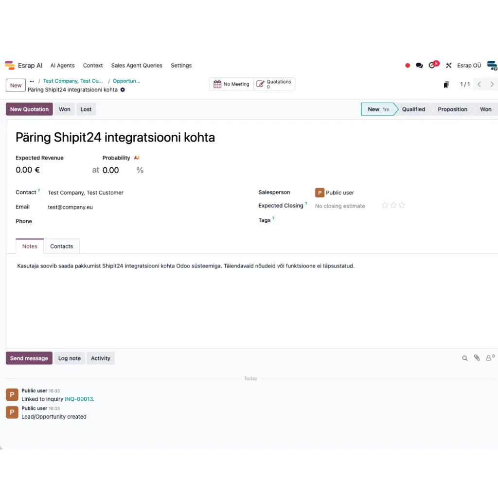The width and height of the screenshot is (498, 498).
Task: Select the Proposition stage
Action: [452, 109]
